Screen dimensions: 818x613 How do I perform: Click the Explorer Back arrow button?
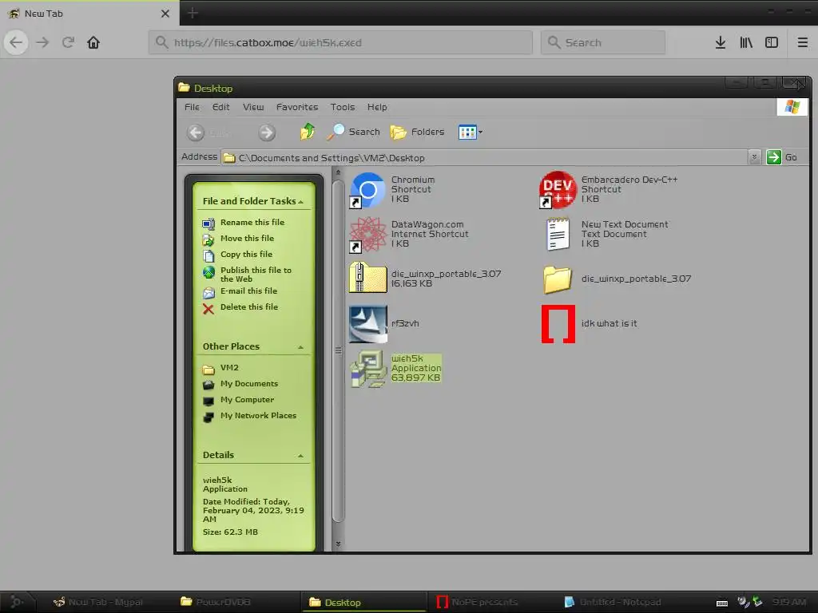(x=196, y=132)
